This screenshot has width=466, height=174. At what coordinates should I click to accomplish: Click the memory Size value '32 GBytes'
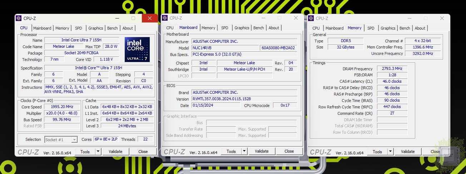pyautogui.click(x=345, y=47)
